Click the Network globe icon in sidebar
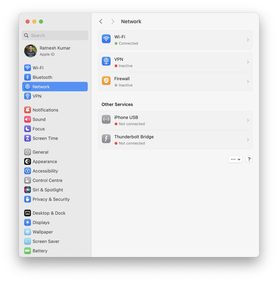This screenshot has height=282, width=278. (x=27, y=87)
